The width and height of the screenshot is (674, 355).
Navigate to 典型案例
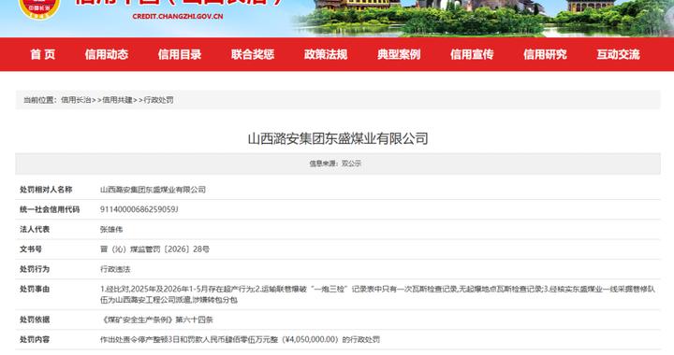[x=399, y=54]
